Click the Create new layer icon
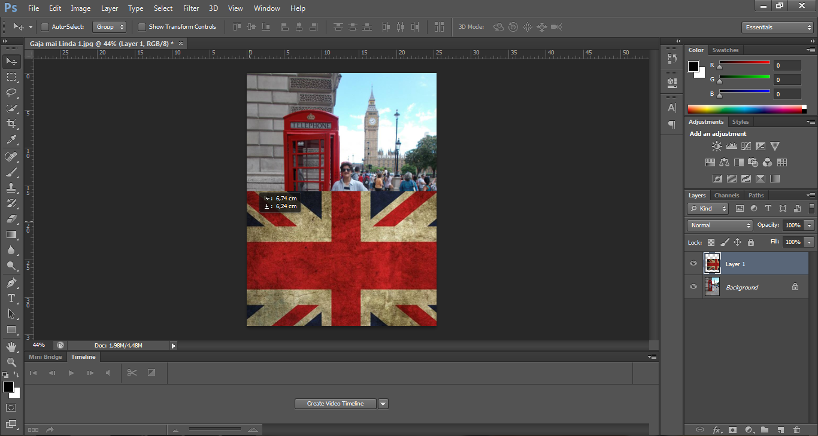 pos(780,429)
